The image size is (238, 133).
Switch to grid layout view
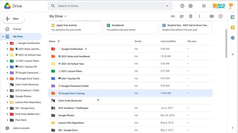pyautogui.click(x=212, y=16)
